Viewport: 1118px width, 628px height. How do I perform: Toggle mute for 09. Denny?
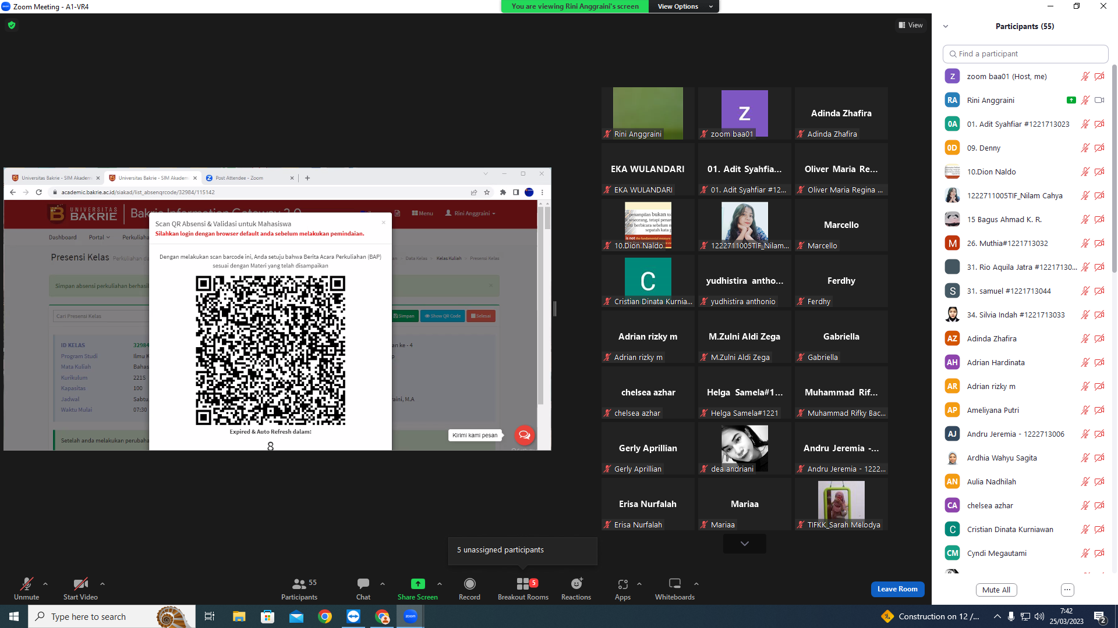click(1085, 148)
